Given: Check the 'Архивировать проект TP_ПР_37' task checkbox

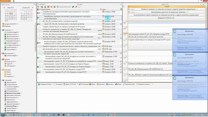Looking at the screenshot, I should click(x=40, y=61).
